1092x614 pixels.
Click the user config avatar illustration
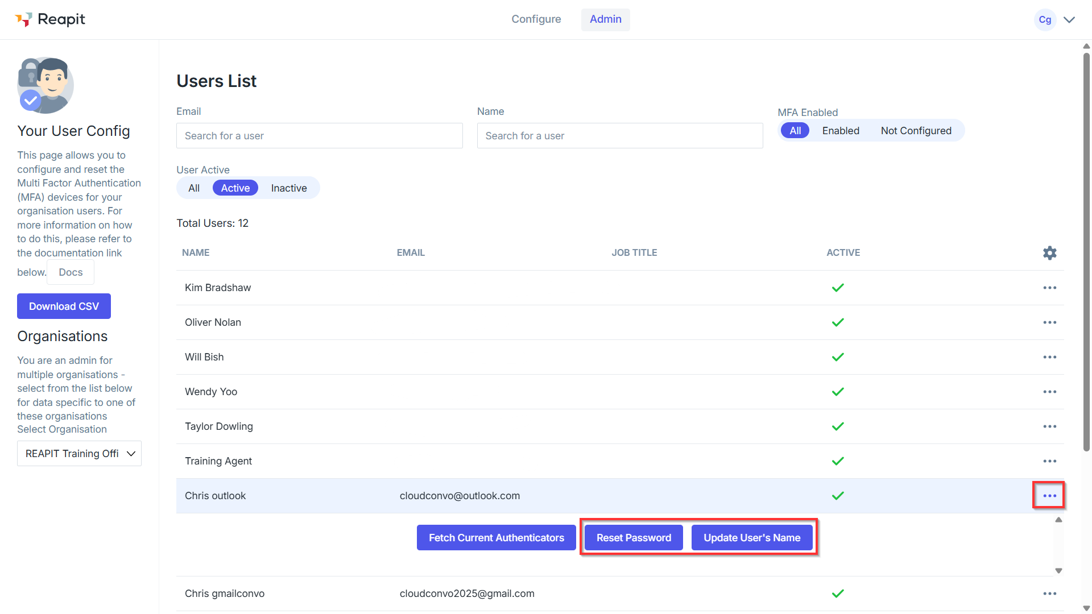(x=45, y=85)
